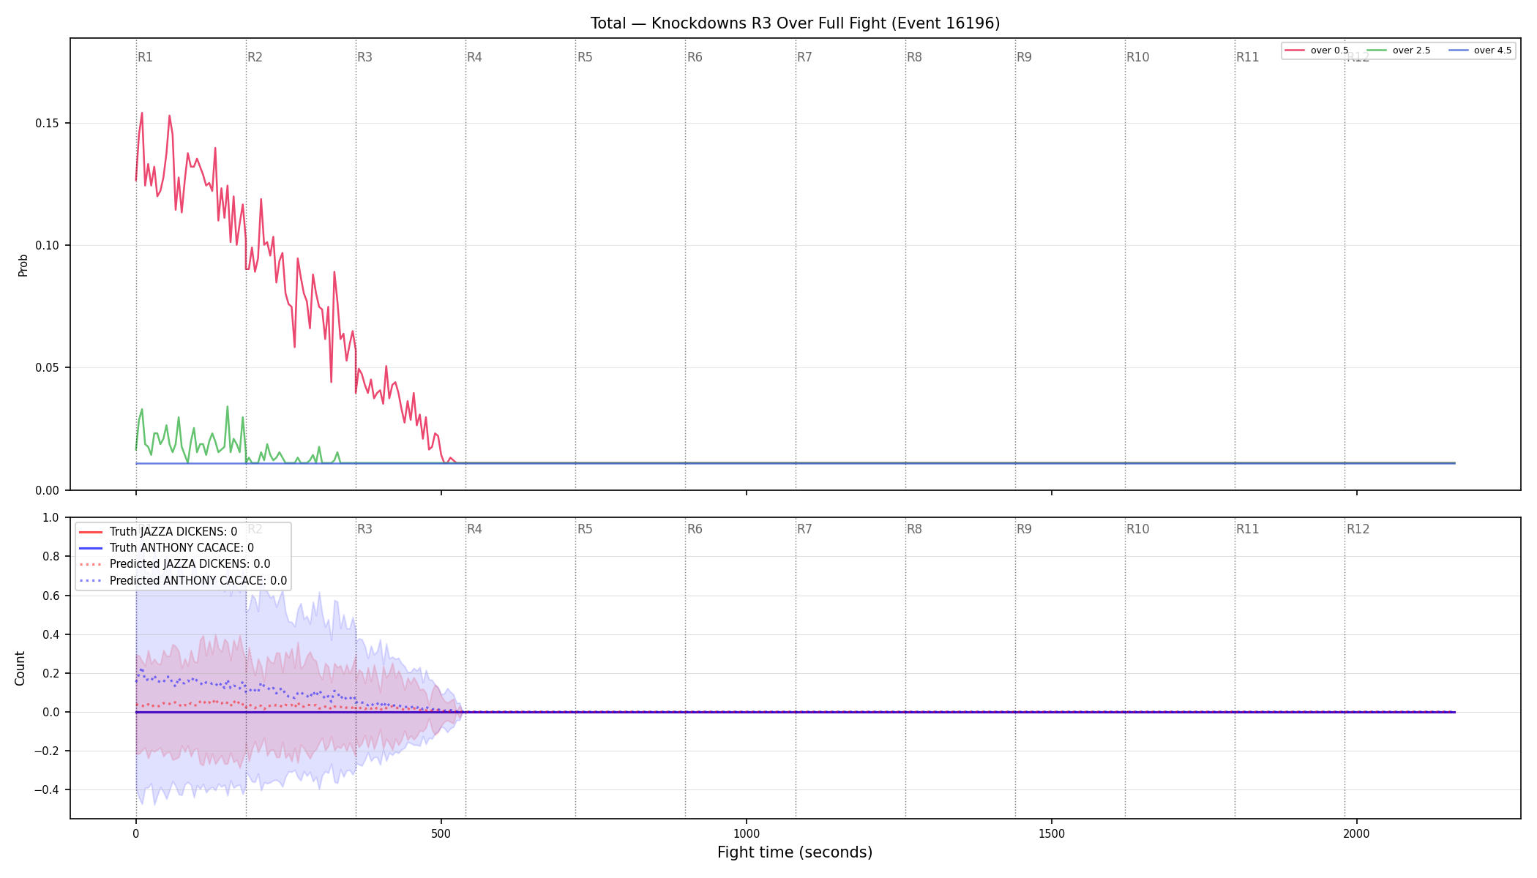1537x878 pixels.
Task: Click the 1000 tick on fight time axis
Action: tap(747, 833)
